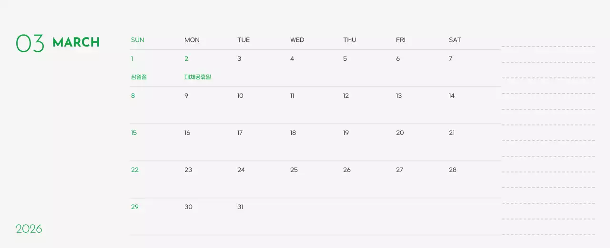Screen dimensions: 610x248
Task: Click the MARCH month title
Action: 76,42
